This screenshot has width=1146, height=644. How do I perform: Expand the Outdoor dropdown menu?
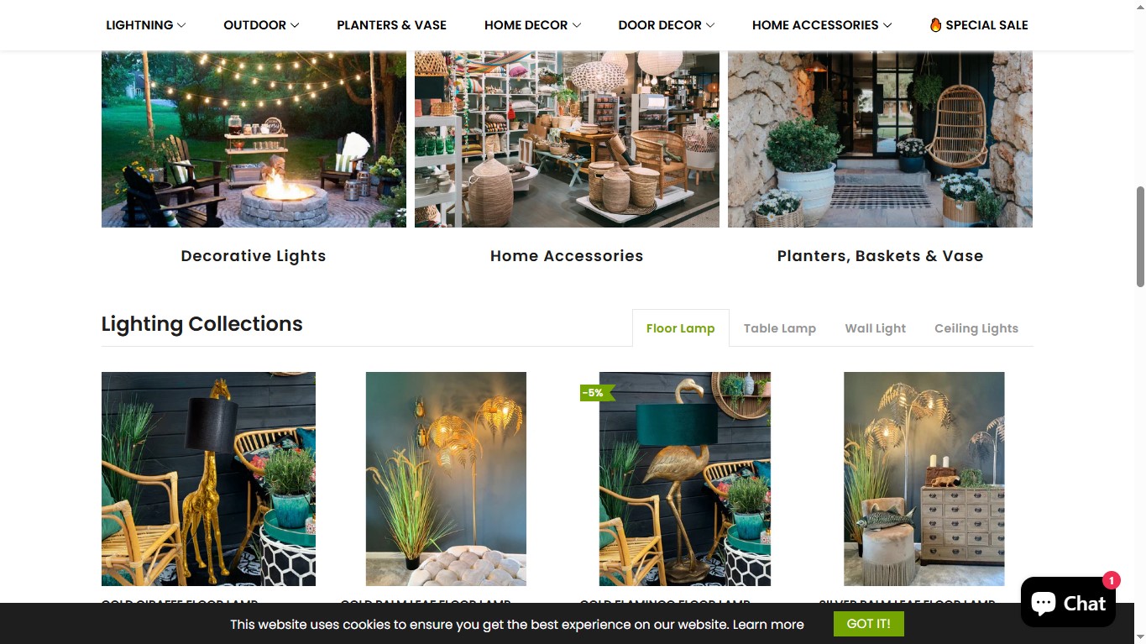[261, 25]
